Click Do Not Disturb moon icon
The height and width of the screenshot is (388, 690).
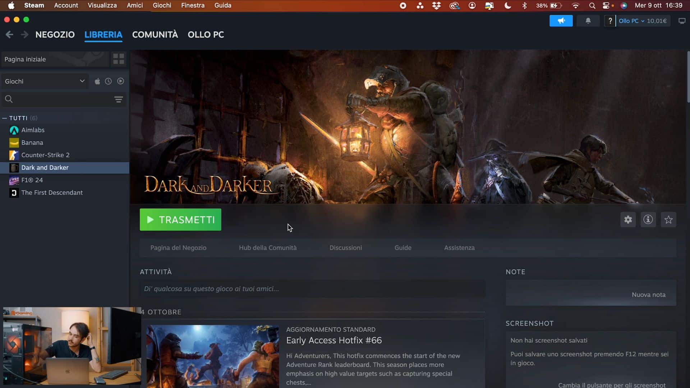click(x=507, y=5)
